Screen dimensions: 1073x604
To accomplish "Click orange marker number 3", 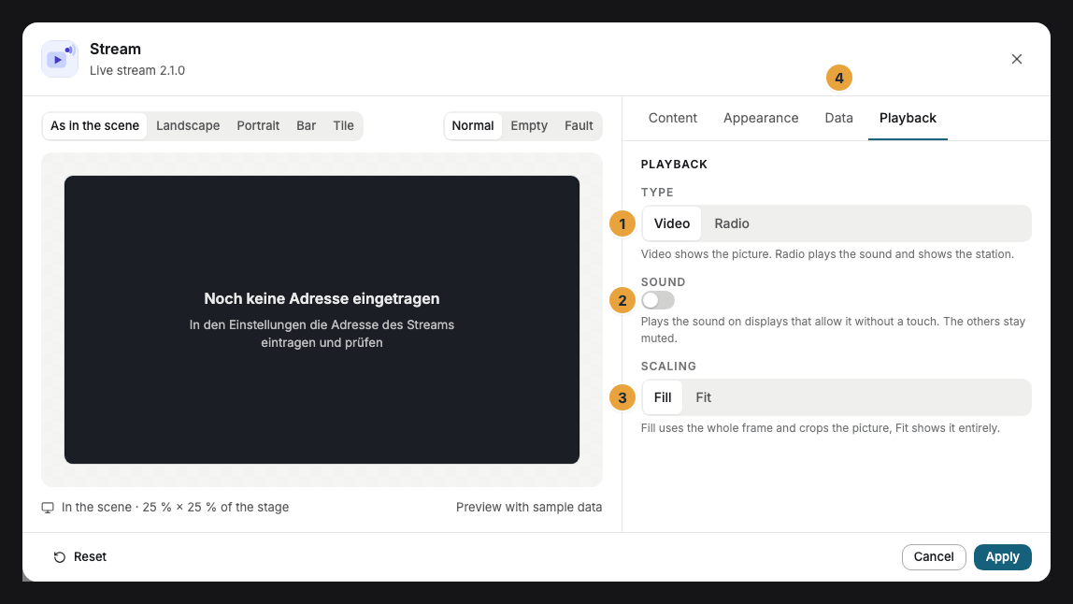I will (622, 397).
